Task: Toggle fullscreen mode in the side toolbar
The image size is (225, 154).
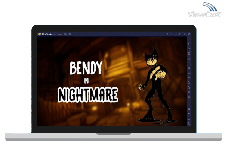Action: pos(189,39)
